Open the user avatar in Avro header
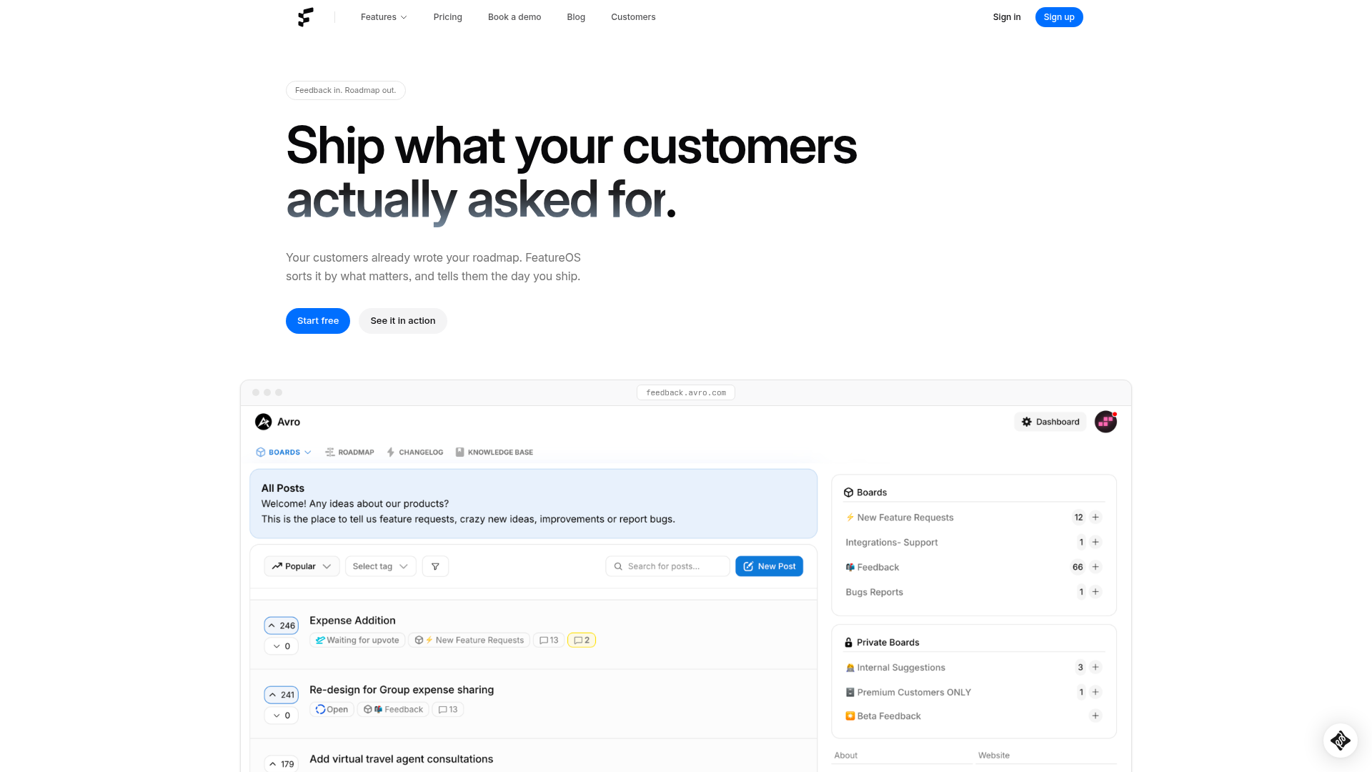This screenshot has height=772, width=1372. (1105, 422)
